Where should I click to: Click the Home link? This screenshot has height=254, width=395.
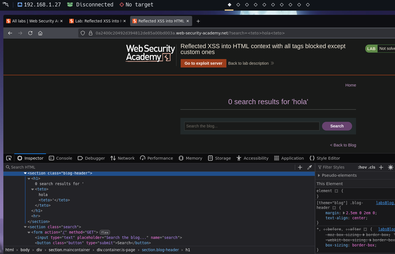pos(351,85)
